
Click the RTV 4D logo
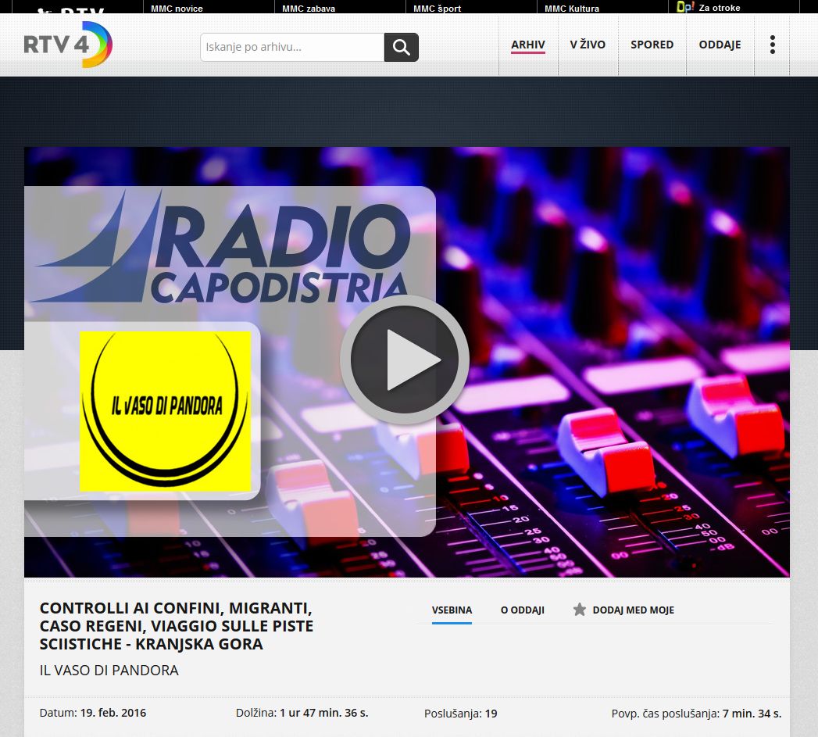click(68, 45)
